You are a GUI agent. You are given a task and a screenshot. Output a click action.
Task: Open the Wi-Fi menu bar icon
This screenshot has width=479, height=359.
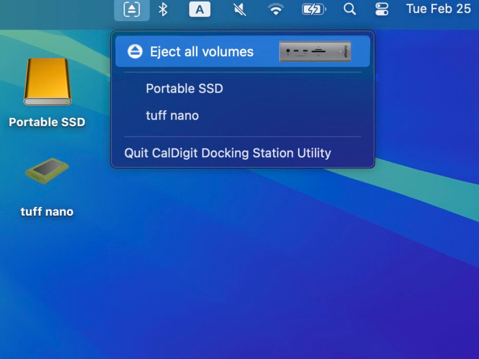275,9
